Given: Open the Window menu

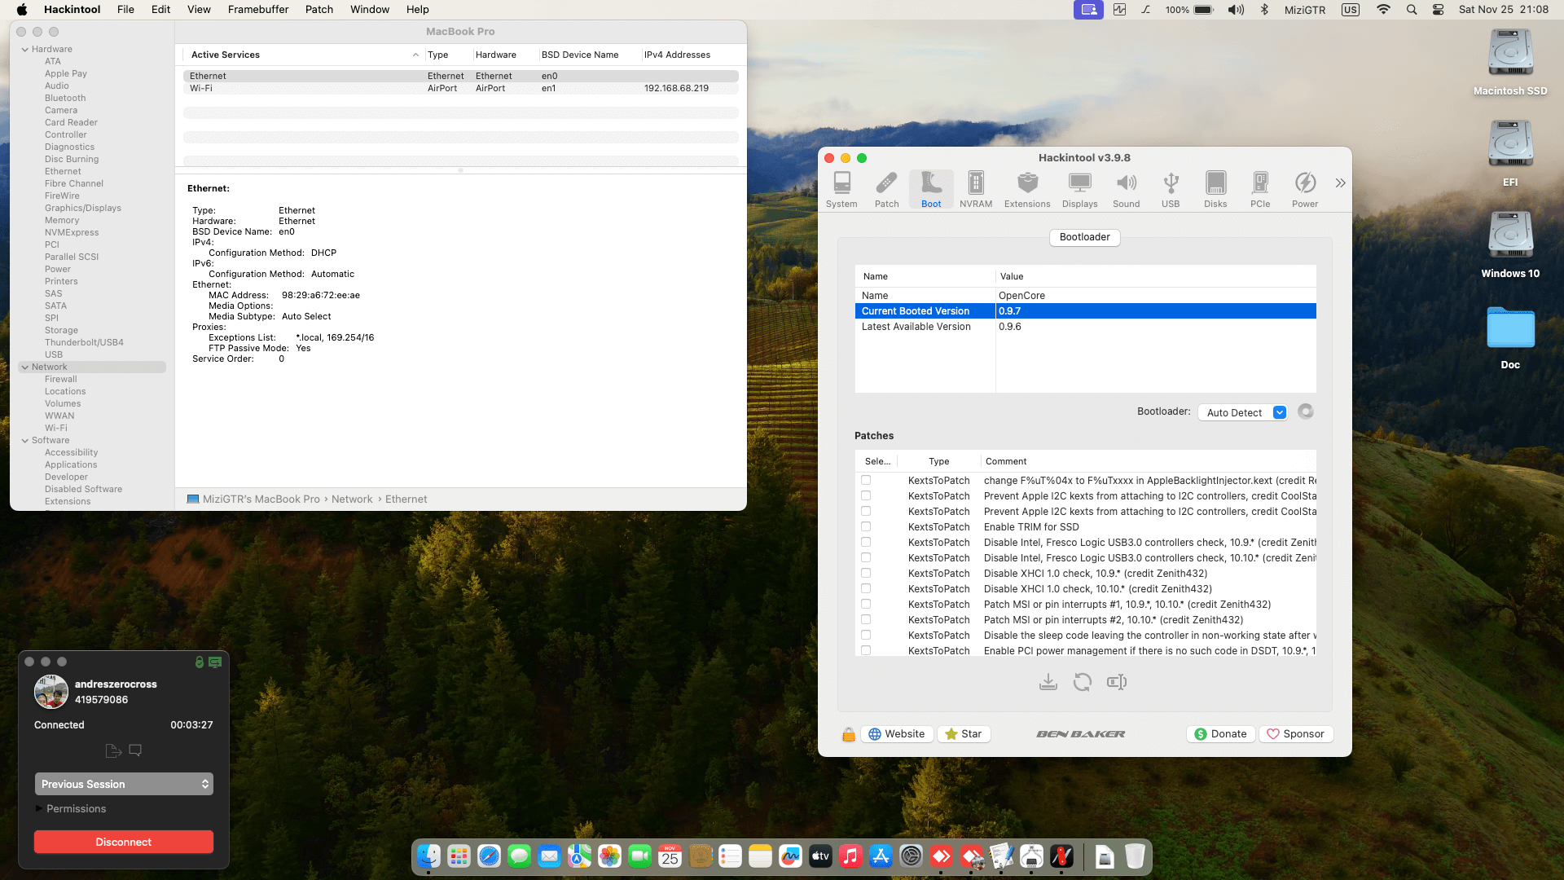Looking at the screenshot, I should pyautogui.click(x=370, y=10).
